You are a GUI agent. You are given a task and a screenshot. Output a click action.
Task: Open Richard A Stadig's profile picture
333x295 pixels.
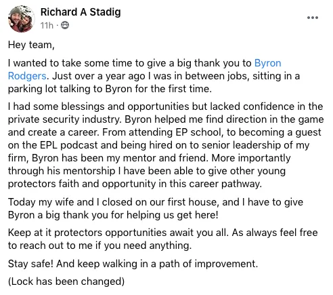click(22, 19)
